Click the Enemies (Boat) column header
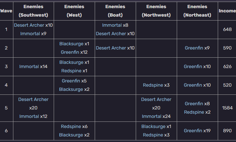Screen dimensions: 236x142 115,11
